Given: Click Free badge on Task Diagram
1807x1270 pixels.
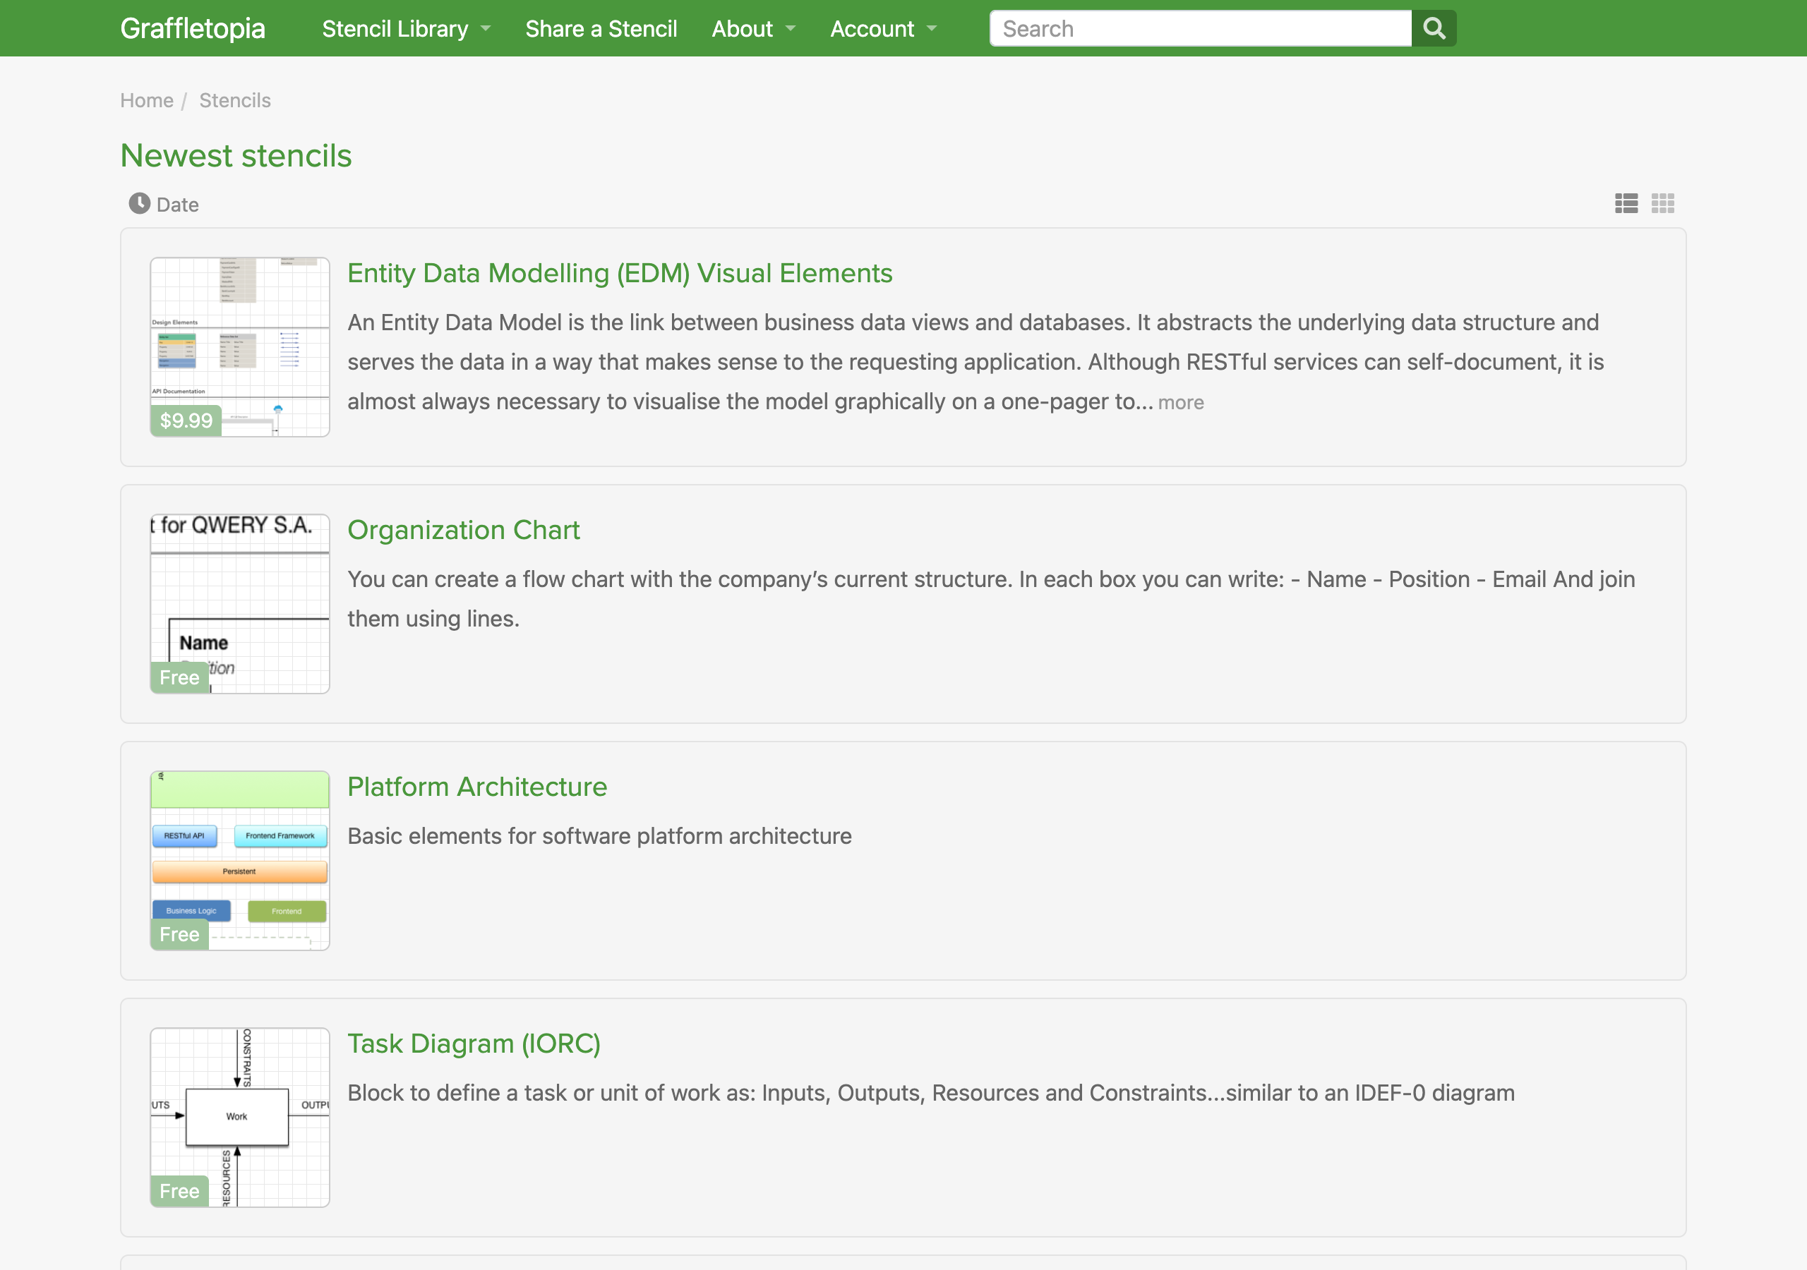Looking at the screenshot, I should pos(179,1191).
